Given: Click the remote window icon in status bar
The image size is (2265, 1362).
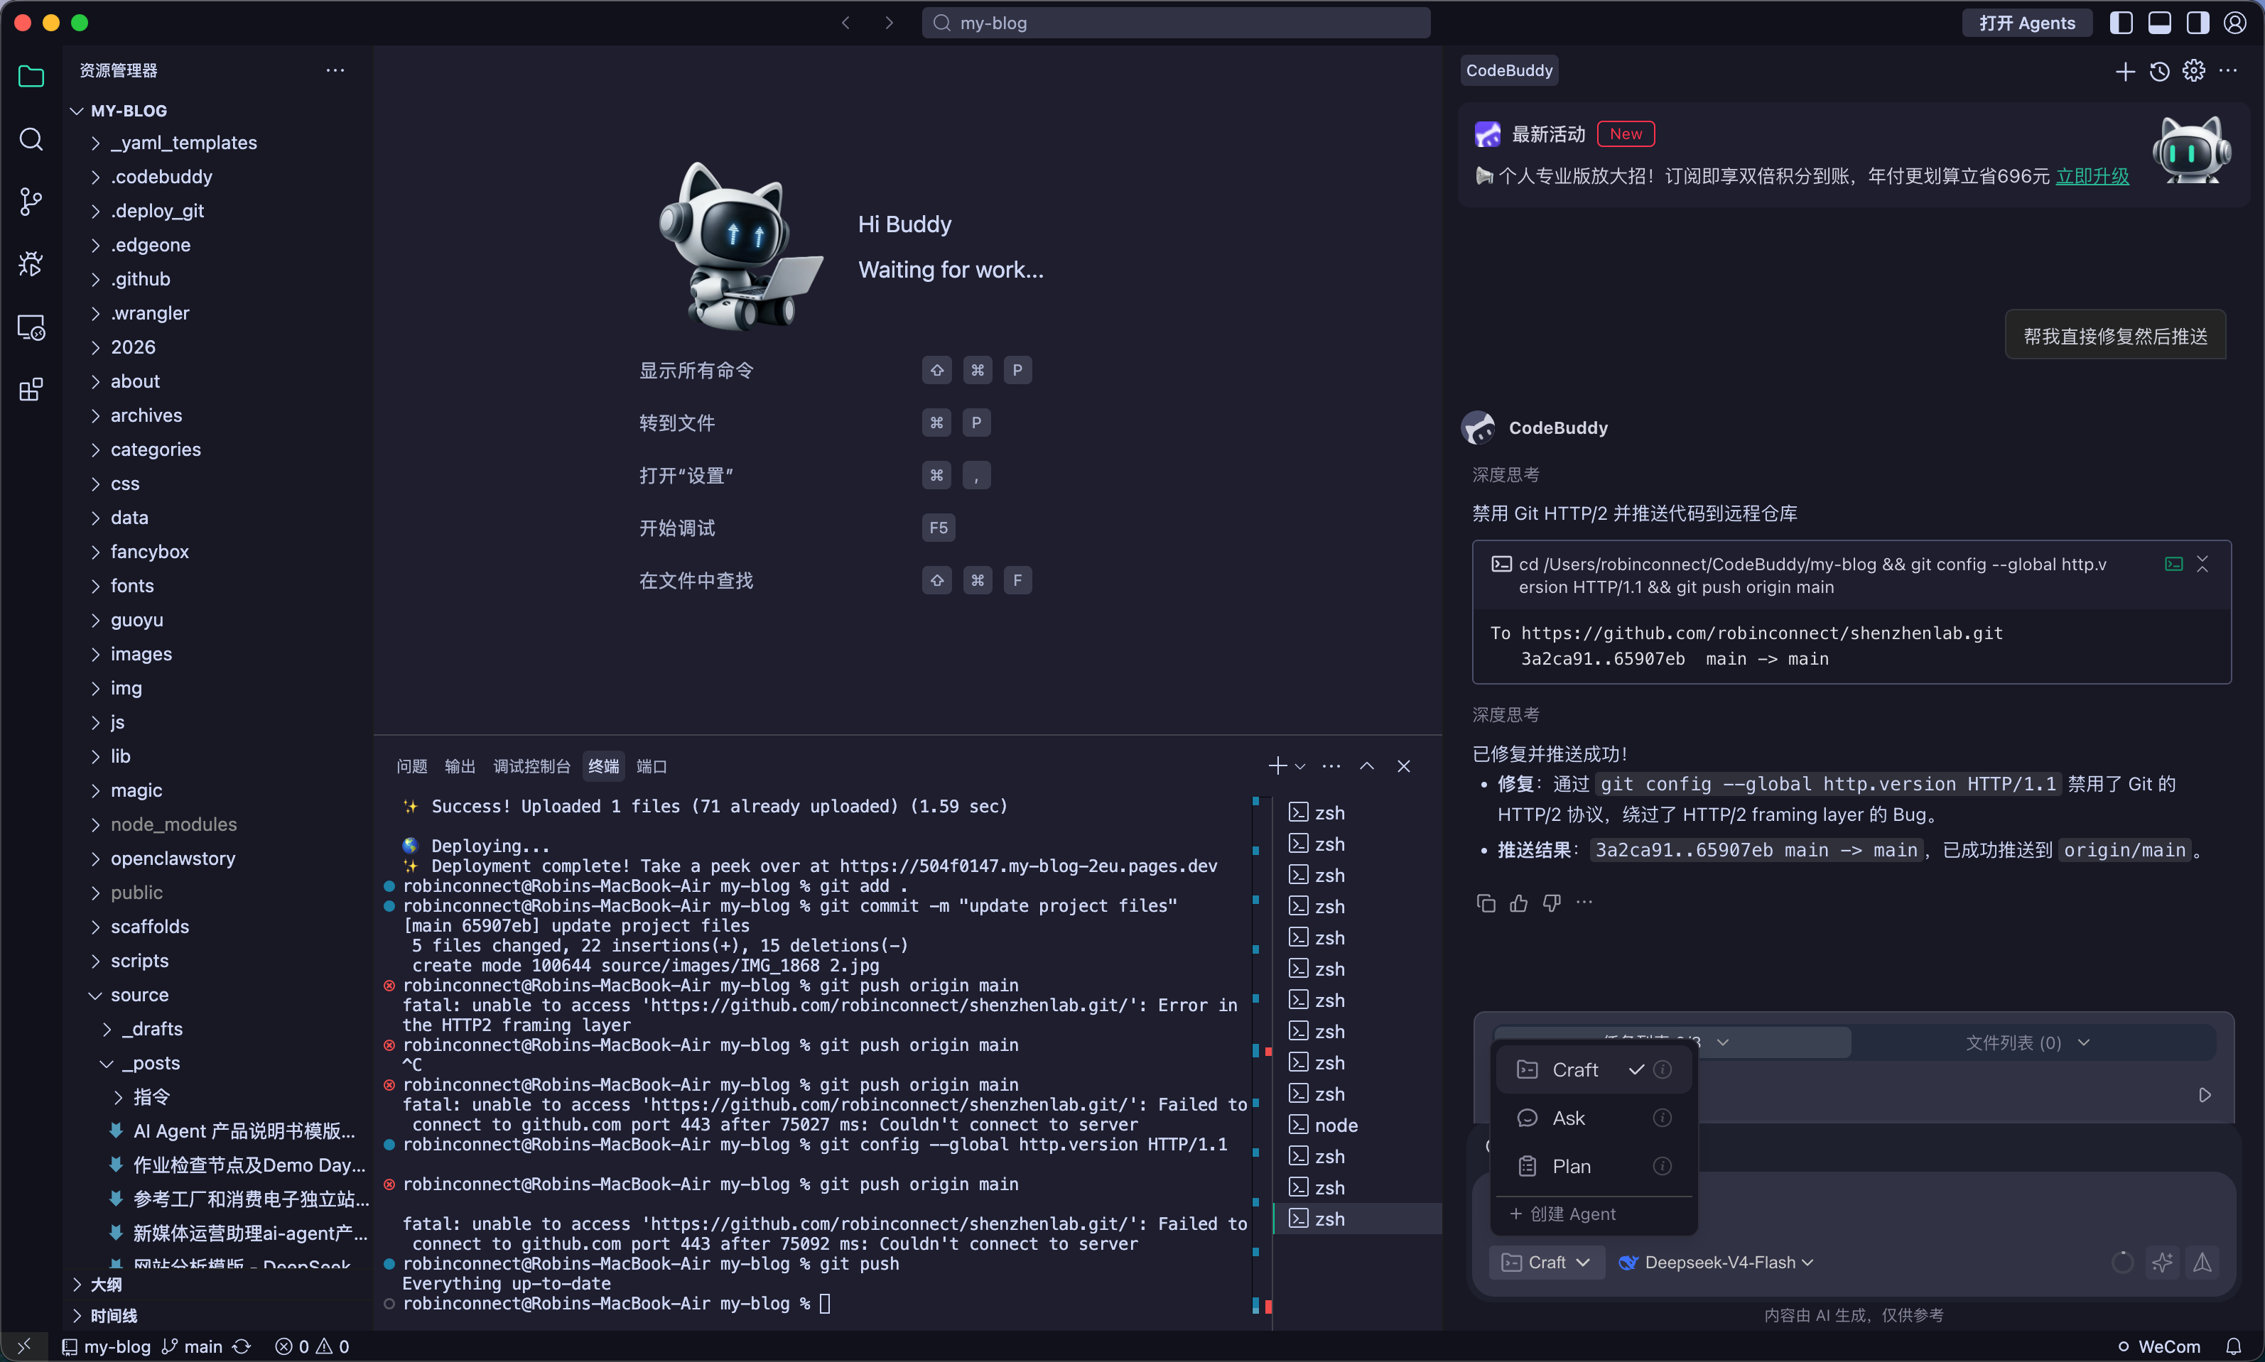Looking at the screenshot, I should (x=24, y=1346).
